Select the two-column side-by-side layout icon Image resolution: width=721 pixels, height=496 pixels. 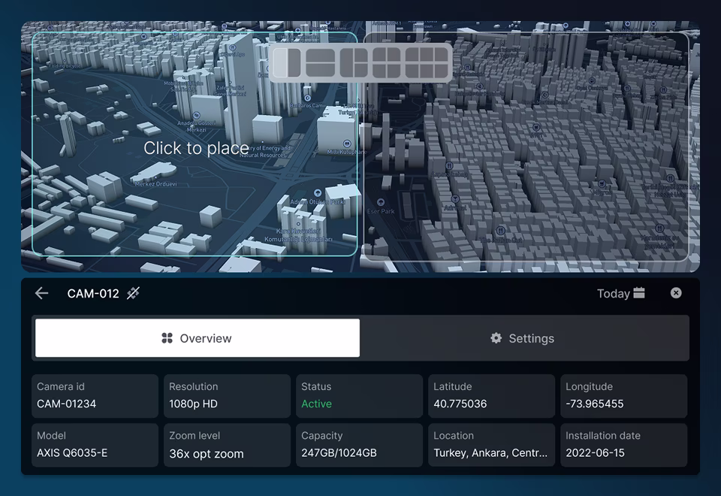(287, 62)
